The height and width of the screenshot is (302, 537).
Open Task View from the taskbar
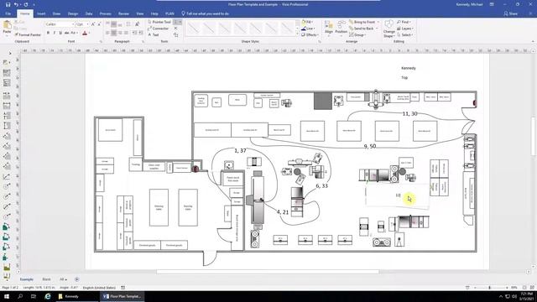point(34,296)
